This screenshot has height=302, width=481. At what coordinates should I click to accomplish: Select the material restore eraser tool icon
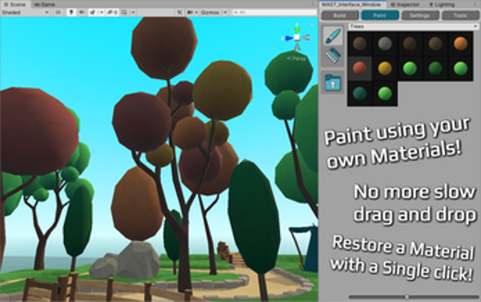coord(333,55)
